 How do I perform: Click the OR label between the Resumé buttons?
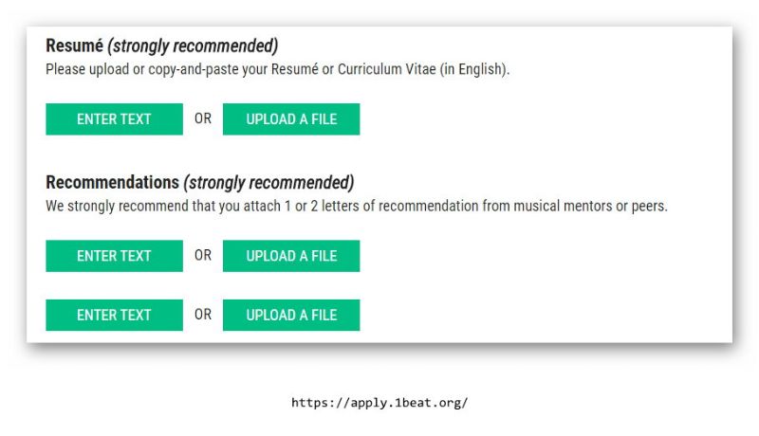203,119
